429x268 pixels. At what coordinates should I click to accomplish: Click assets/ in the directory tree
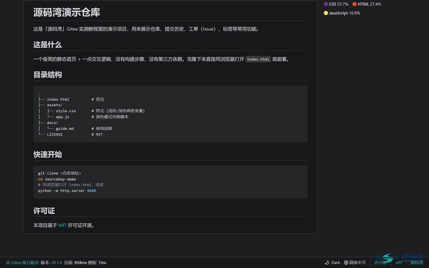(55, 105)
